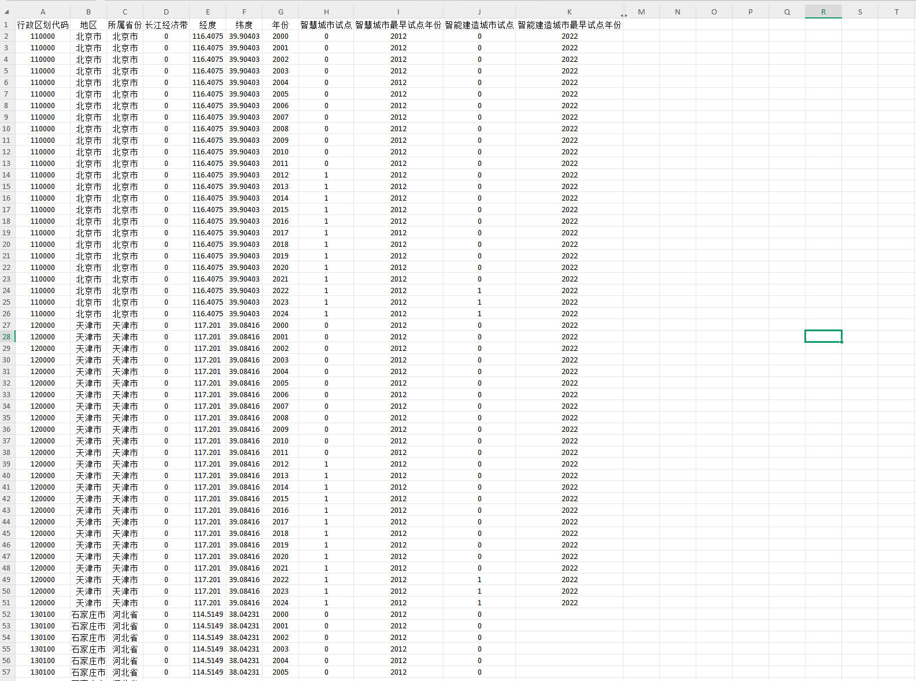Click the 智慧城市试点 header cell
916x681 pixels.
(326, 25)
